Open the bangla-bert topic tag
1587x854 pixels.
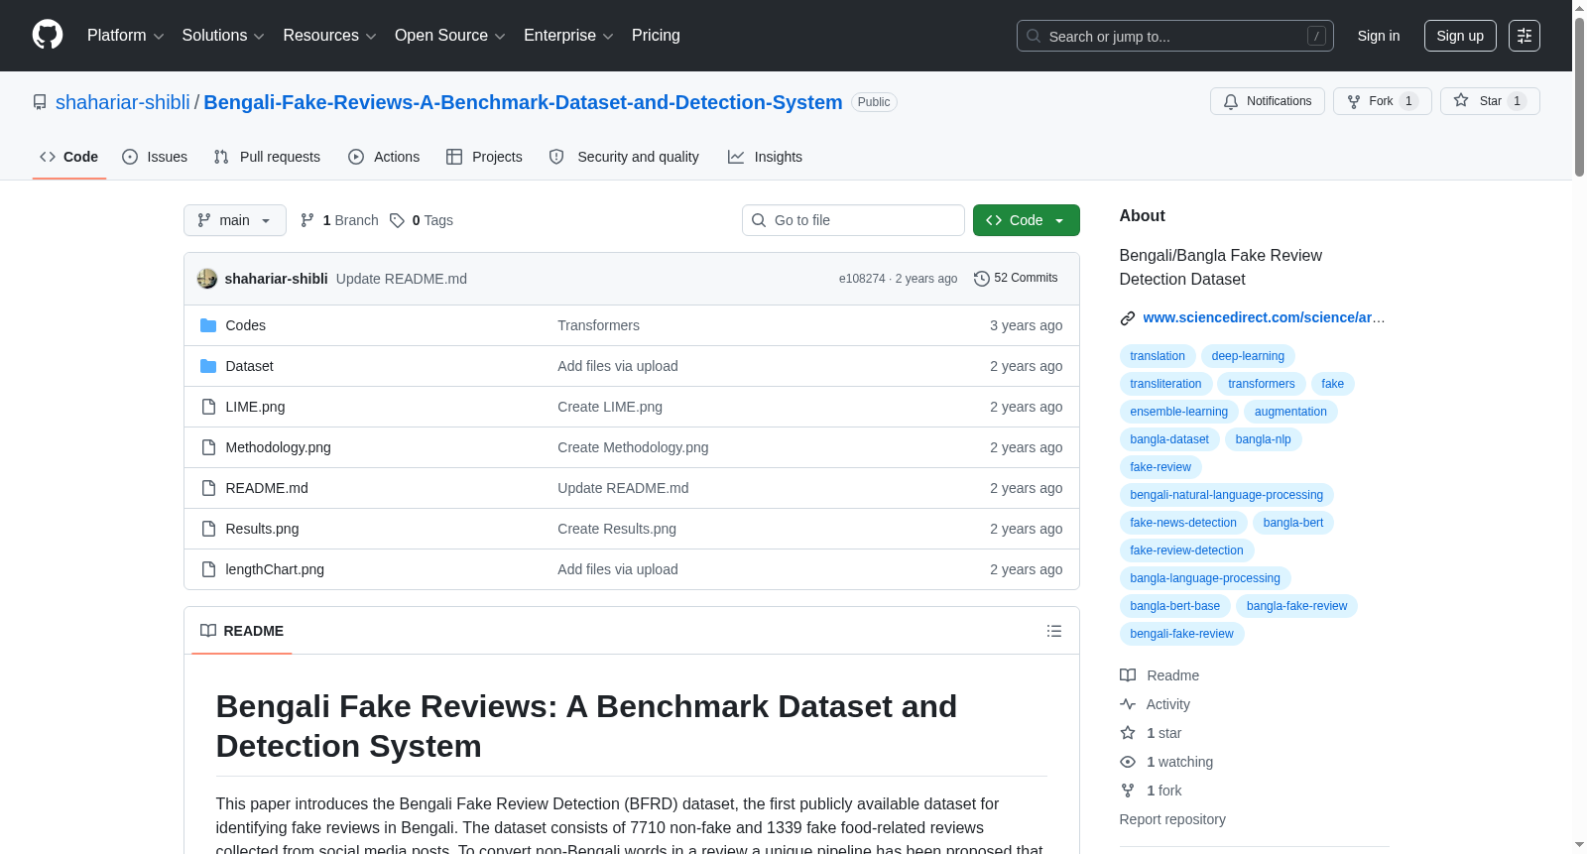tap(1293, 523)
